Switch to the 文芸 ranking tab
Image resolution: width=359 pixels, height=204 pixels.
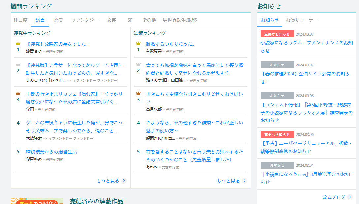coord(111,20)
